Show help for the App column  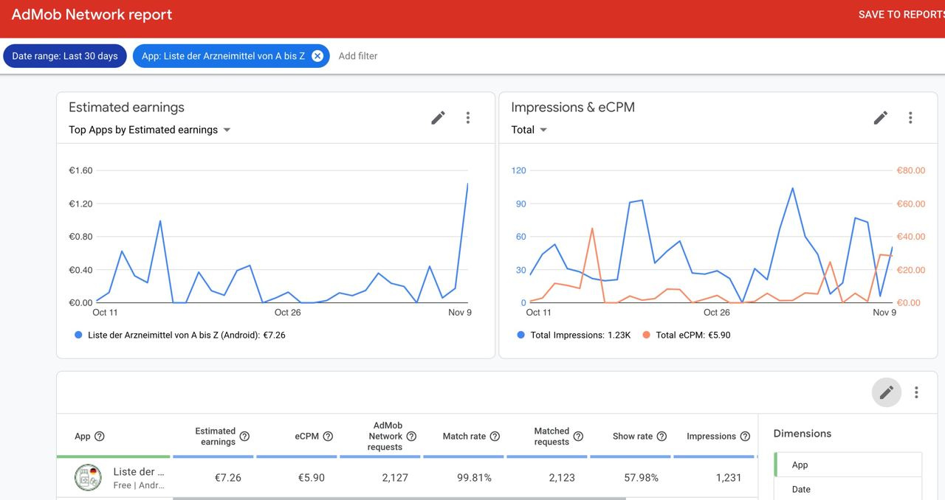click(100, 437)
